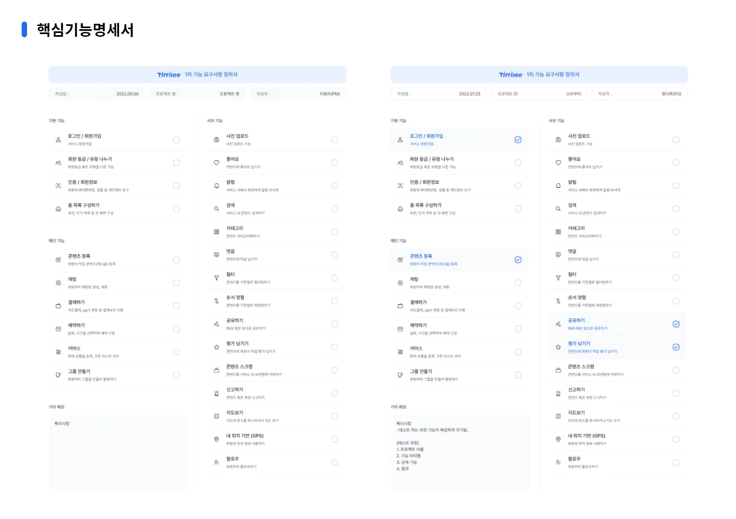Click the 커머스 cart icon in the blank 2022.00.00 form
The width and height of the screenshot is (736, 519).
click(58, 352)
